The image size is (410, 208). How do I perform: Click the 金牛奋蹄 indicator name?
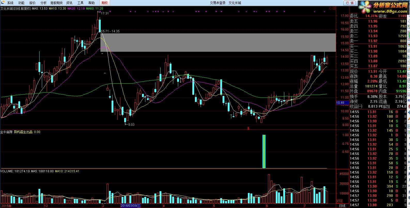6,132
